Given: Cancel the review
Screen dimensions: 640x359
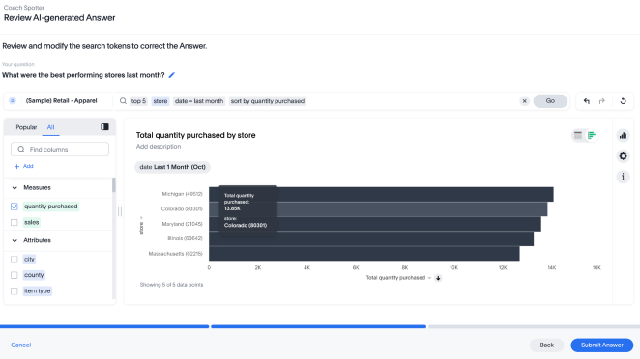Looking at the screenshot, I should click(21, 345).
